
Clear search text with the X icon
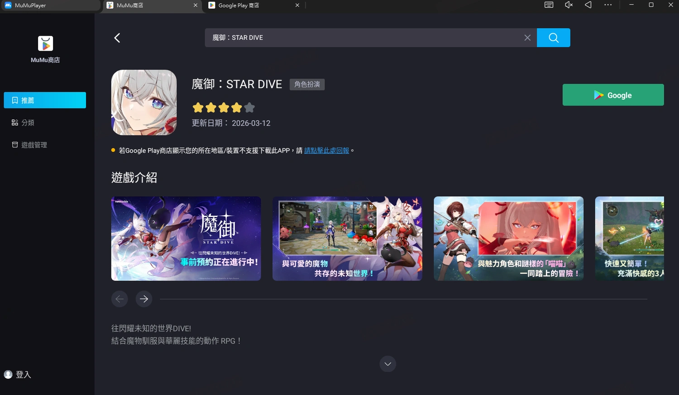pyautogui.click(x=527, y=38)
